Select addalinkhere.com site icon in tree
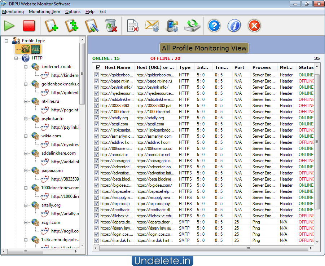This screenshot has height=266, width=325. pyautogui.click(x=35, y=153)
